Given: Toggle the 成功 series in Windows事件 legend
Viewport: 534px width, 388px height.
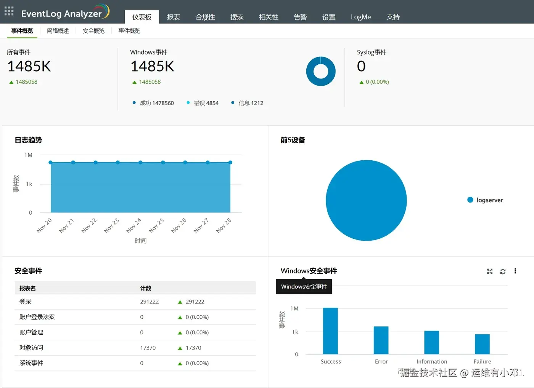Looking at the screenshot, I should click(154, 103).
